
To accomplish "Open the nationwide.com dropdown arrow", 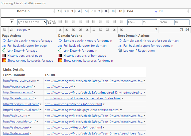I will click(x=37, y=122).
